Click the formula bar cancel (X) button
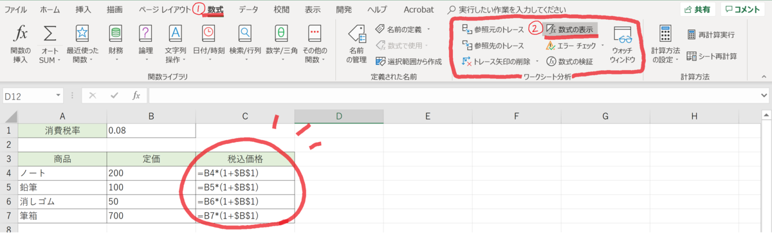The image size is (772, 241). point(93,95)
